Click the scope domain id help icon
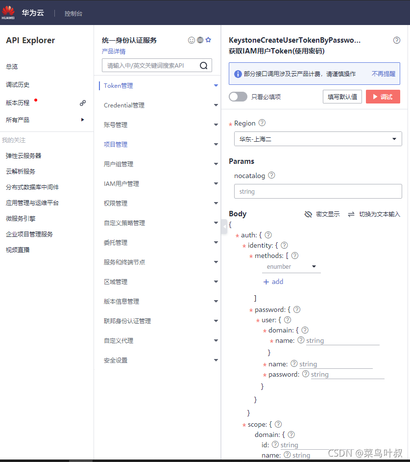410x462 pixels. (275, 444)
